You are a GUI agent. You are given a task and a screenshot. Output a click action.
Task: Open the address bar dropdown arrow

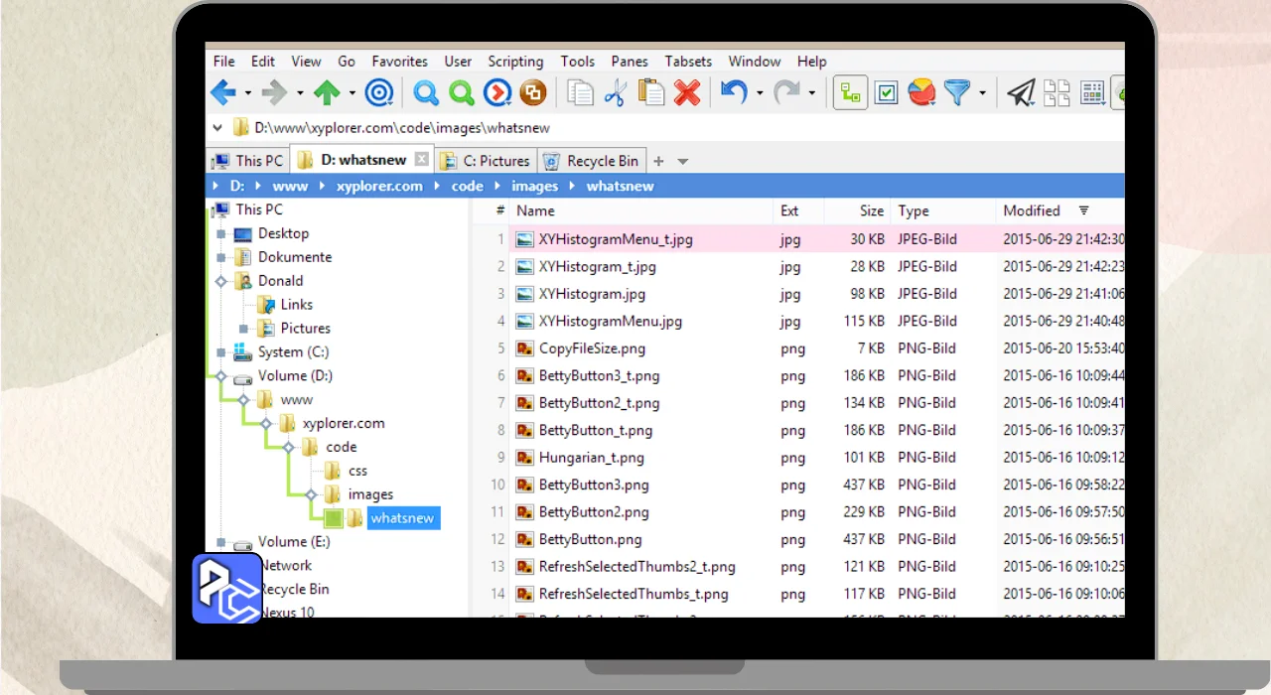tap(217, 127)
